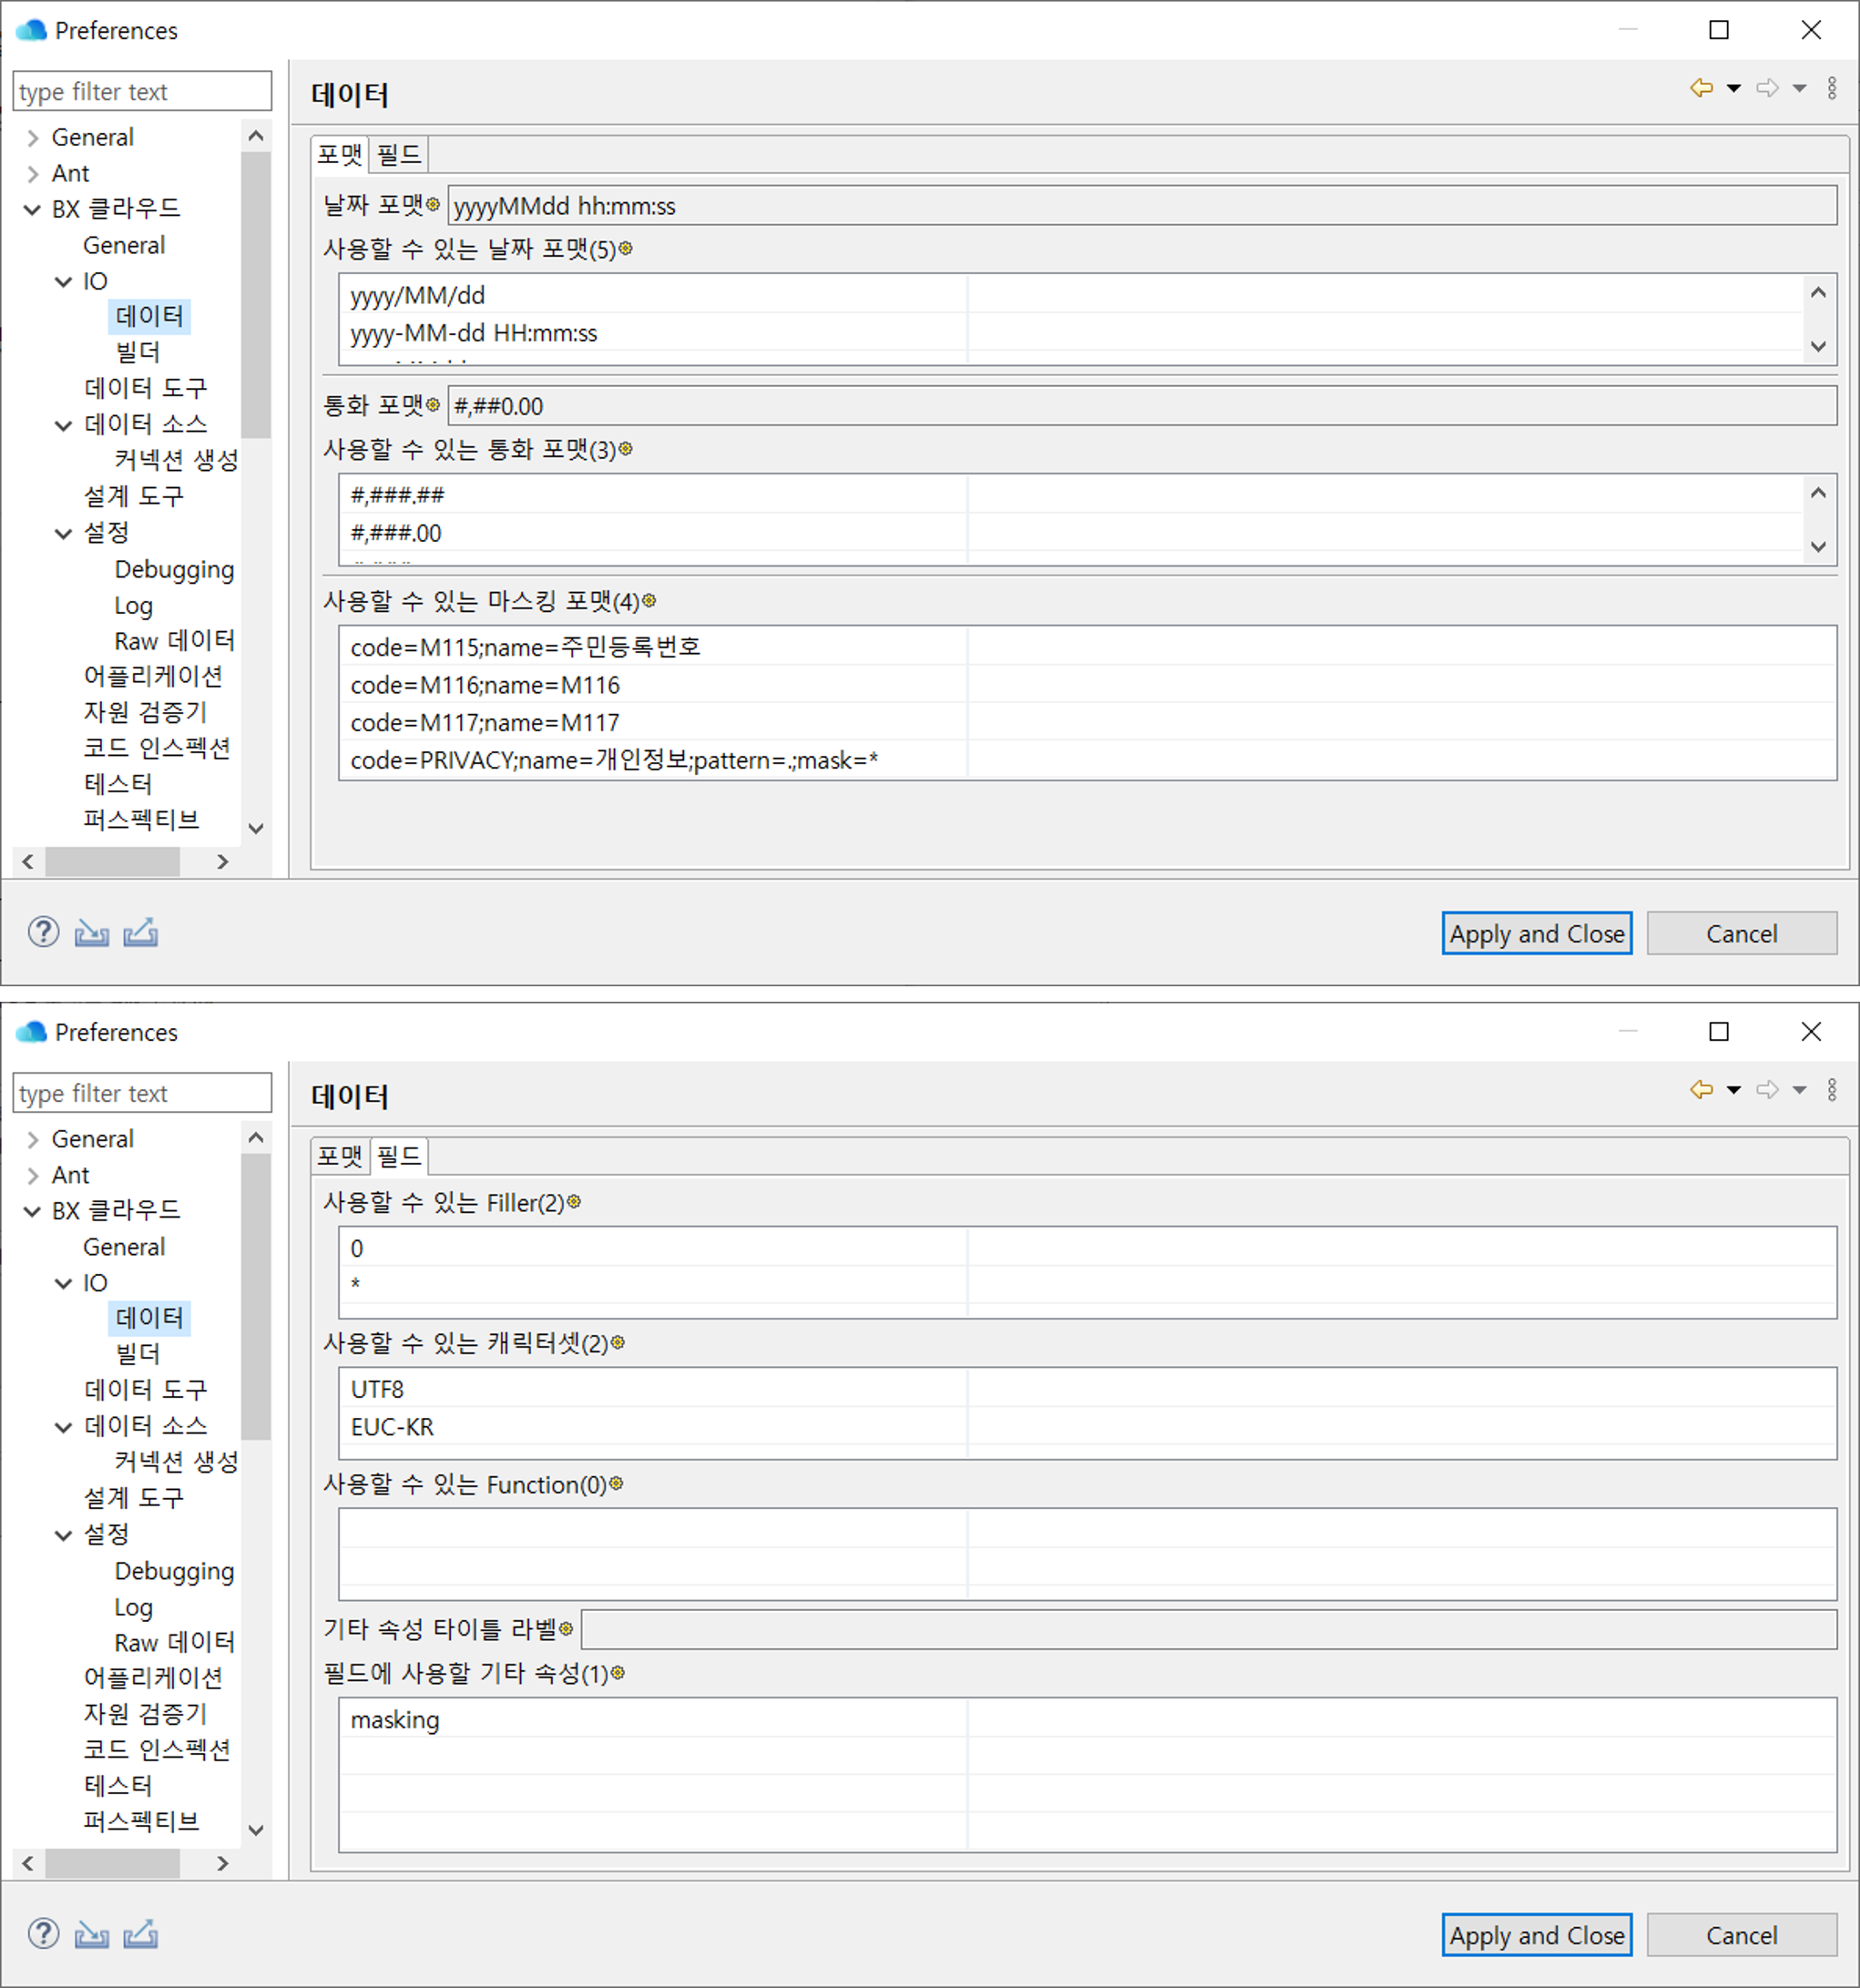Image resolution: width=1860 pixels, height=1988 pixels.
Task: Click the Apply and Close button
Action: click(x=1536, y=933)
